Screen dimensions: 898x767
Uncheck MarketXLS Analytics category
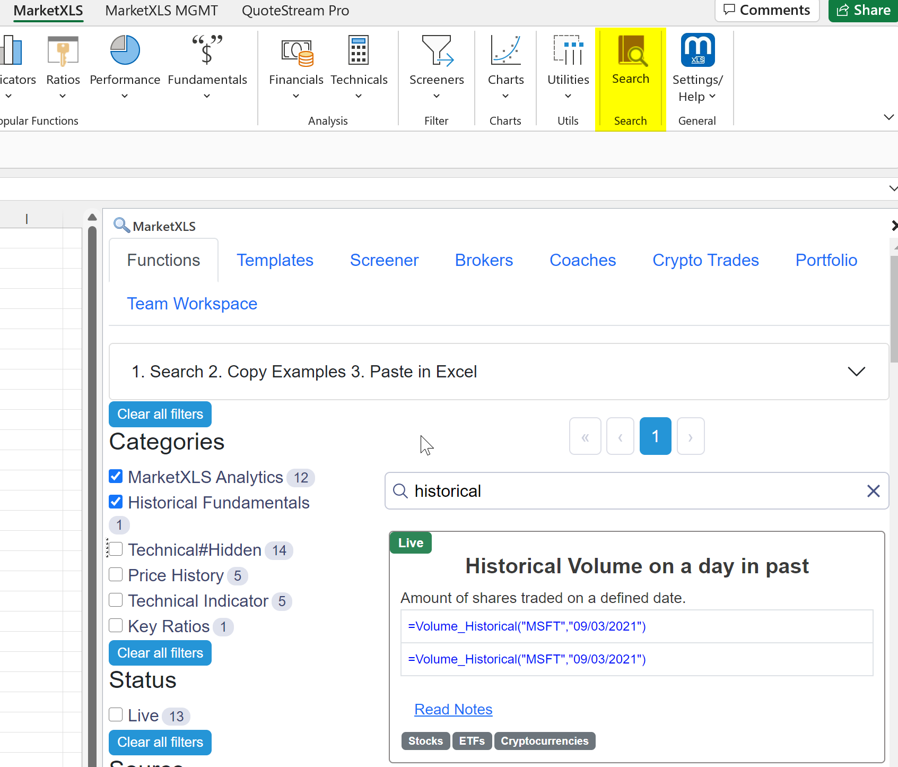tap(116, 476)
